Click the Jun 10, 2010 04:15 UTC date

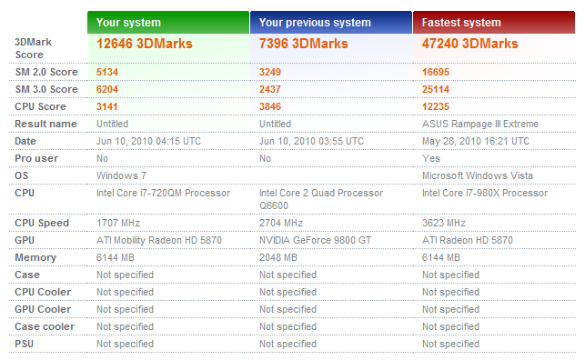[x=148, y=141]
